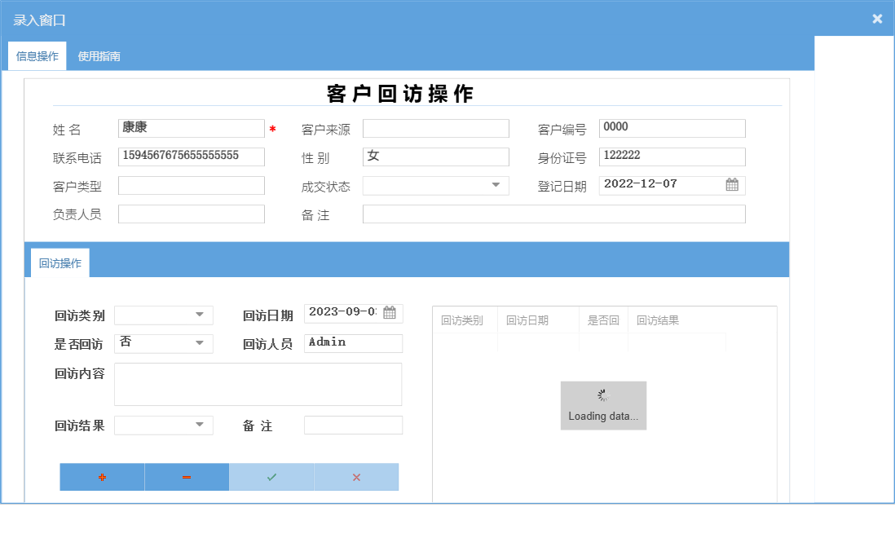Screen dimensions: 895x560
Task: Click the green checkmark confirm icon
Action: 271,477
